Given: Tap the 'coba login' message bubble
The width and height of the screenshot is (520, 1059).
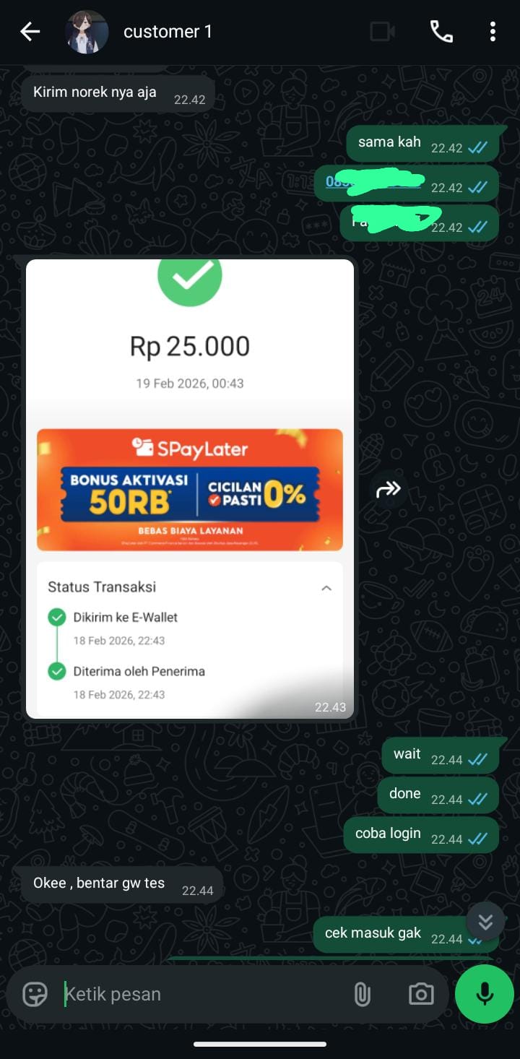Looking at the screenshot, I should point(422,835).
